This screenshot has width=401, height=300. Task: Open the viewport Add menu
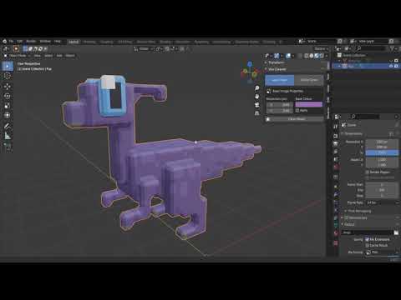pyautogui.click(x=59, y=56)
